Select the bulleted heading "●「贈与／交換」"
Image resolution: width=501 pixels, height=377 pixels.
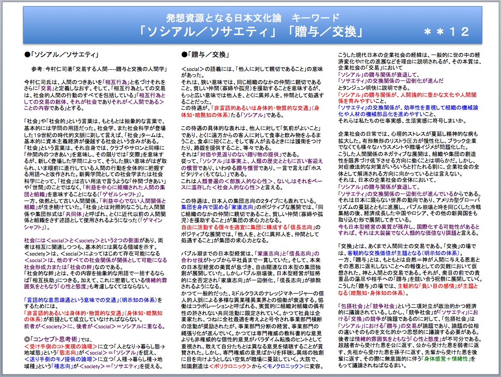coord(206,55)
